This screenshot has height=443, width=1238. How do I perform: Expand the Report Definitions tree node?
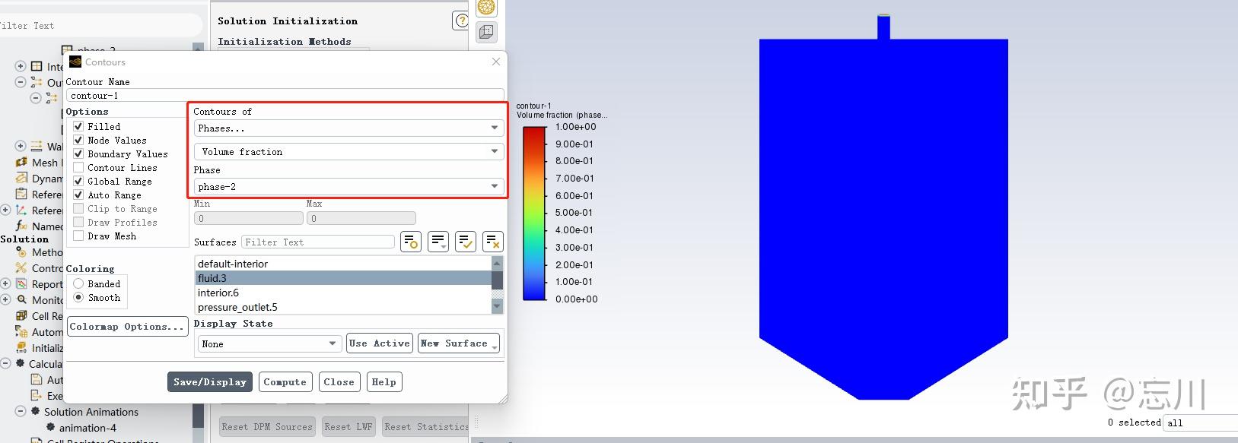(5, 283)
